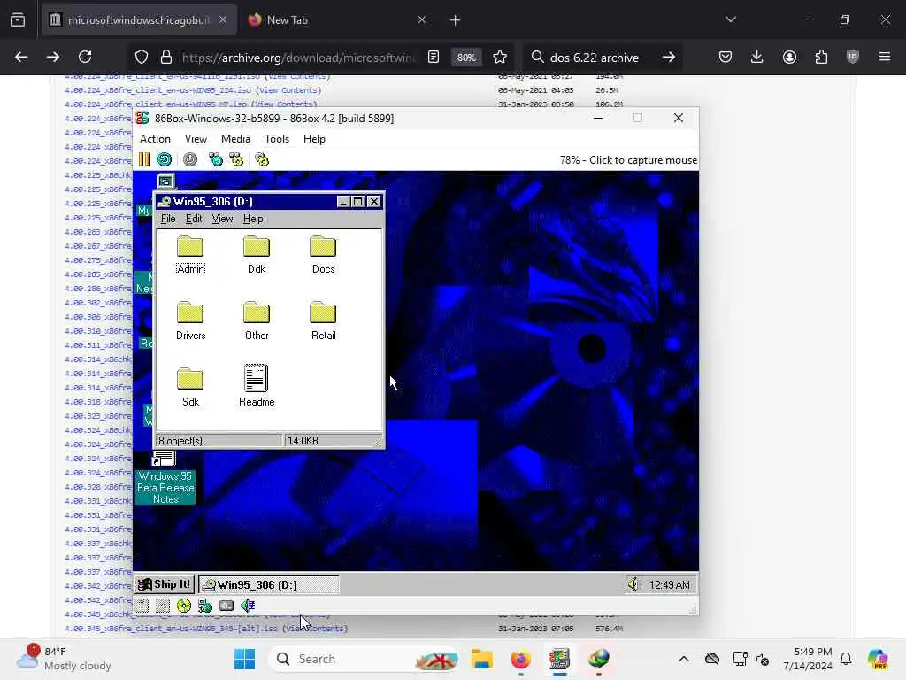Click the Windows 95 volume tray icon

(x=633, y=584)
